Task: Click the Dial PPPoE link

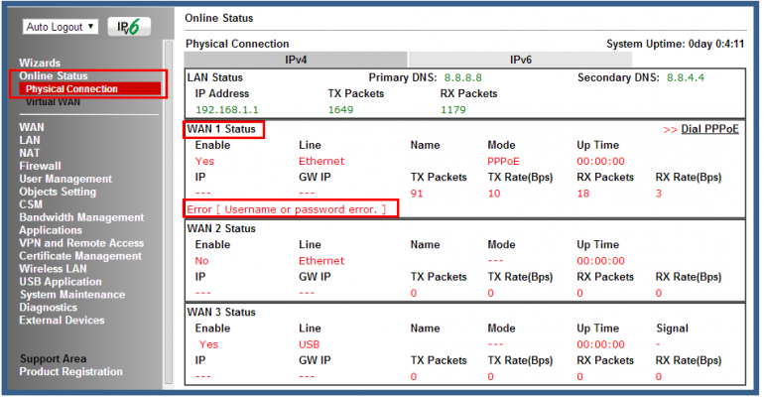Action: point(711,130)
